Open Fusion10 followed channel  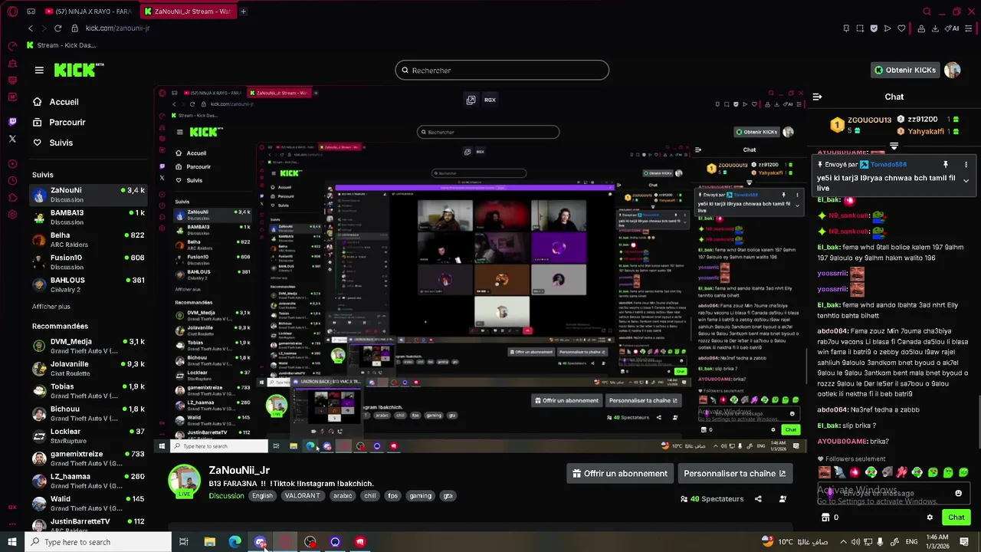pyautogui.click(x=88, y=261)
